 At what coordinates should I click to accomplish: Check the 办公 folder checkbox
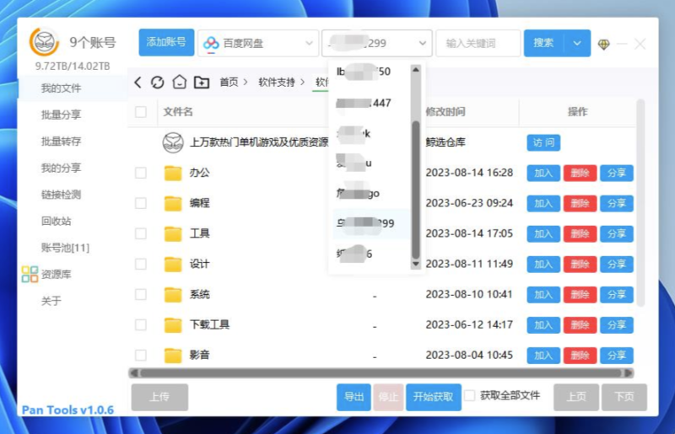141,173
